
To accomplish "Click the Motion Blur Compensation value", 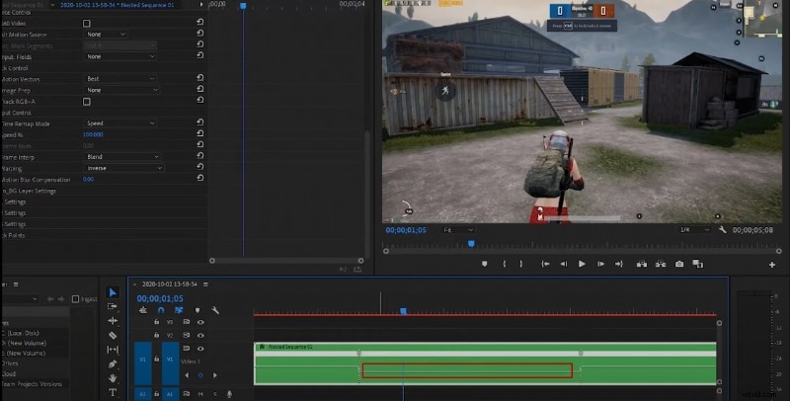I will 88,179.
